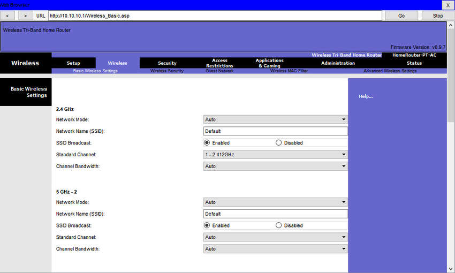Open the Wireless MAC Filter sub-tab

(289, 71)
